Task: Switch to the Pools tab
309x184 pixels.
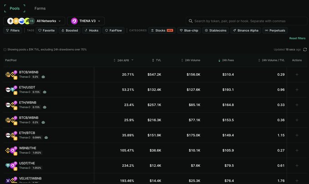Action: pos(15,9)
